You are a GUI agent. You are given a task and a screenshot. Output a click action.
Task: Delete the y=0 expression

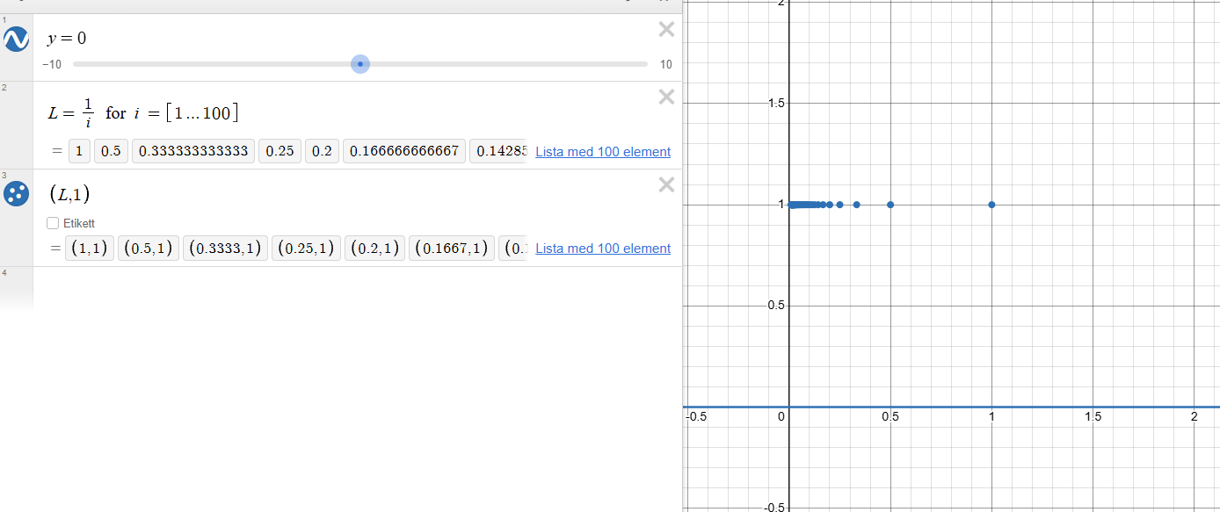[x=666, y=30]
